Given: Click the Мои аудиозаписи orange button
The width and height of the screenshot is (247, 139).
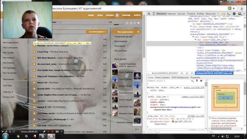Looking at the screenshot, I should [x=127, y=32].
